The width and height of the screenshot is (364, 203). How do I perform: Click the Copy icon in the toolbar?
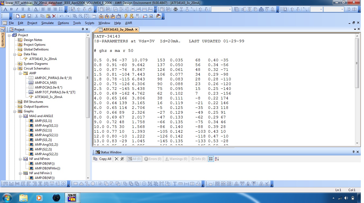coord(42,16)
